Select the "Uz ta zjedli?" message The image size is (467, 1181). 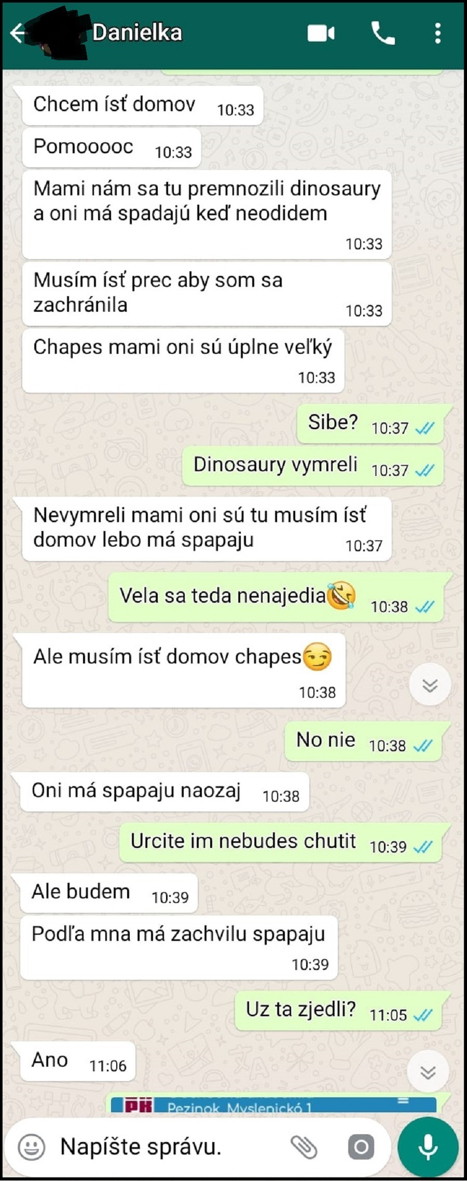tap(338, 1011)
